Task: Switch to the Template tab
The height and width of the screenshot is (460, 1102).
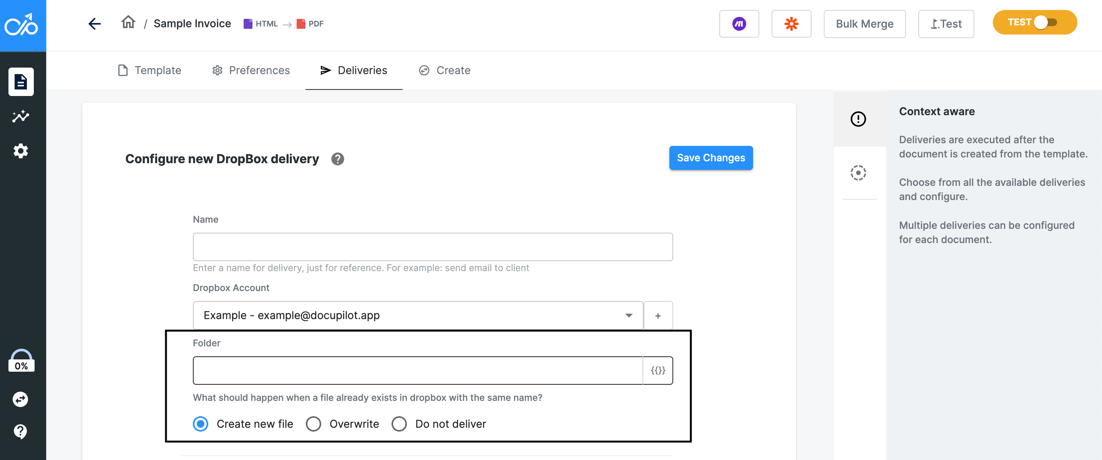Action: click(149, 70)
